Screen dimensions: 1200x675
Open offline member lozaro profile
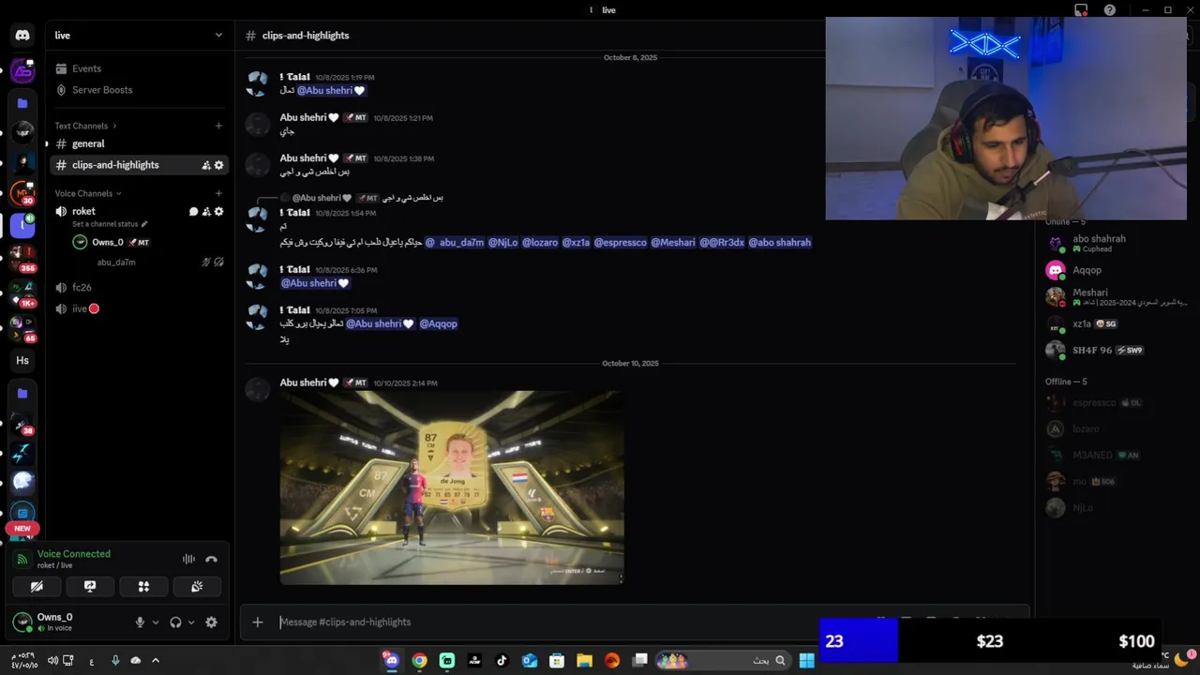(x=1114, y=428)
